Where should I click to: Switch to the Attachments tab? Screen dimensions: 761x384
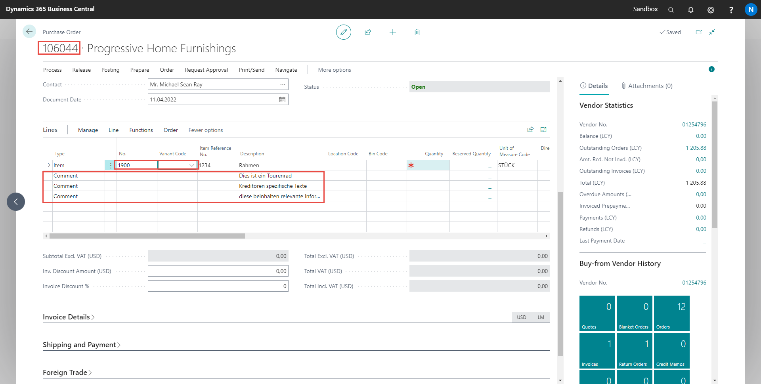coord(646,86)
